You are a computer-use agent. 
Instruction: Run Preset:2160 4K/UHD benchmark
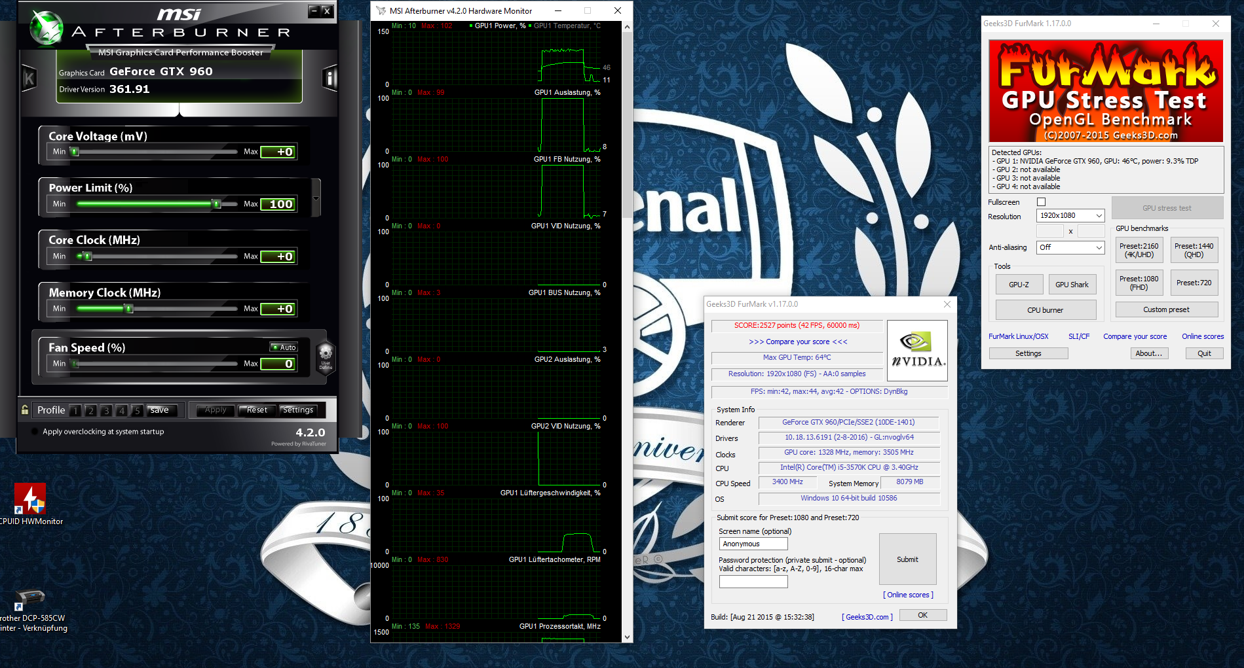coord(1139,251)
